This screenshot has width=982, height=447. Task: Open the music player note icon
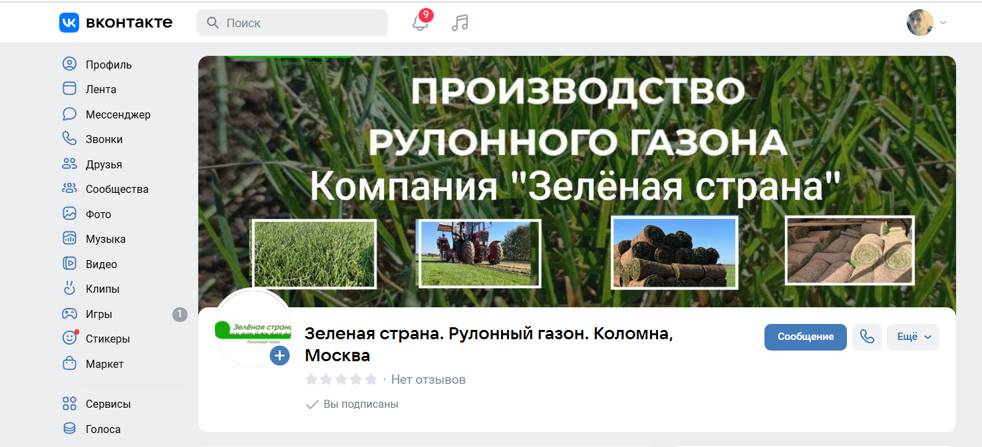click(460, 23)
